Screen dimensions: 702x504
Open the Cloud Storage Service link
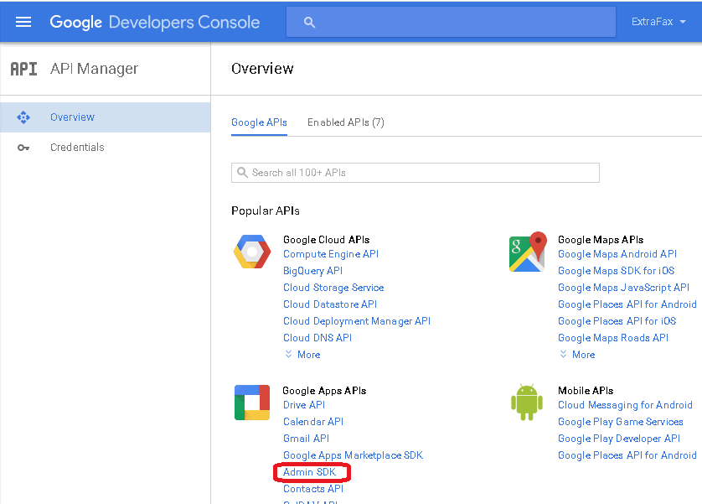tap(333, 288)
